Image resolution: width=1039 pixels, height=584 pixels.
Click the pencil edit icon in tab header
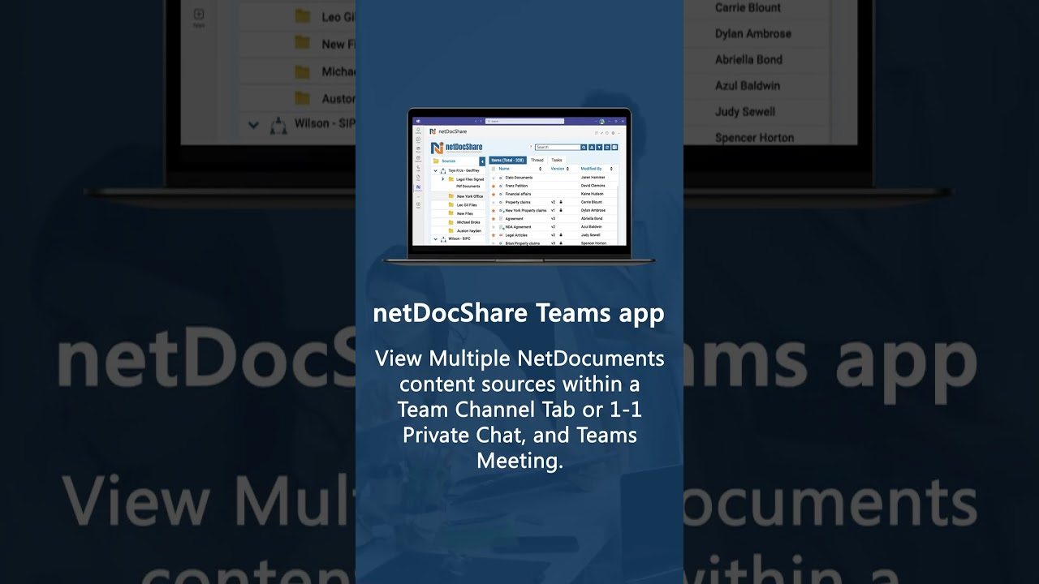coord(601,133)
